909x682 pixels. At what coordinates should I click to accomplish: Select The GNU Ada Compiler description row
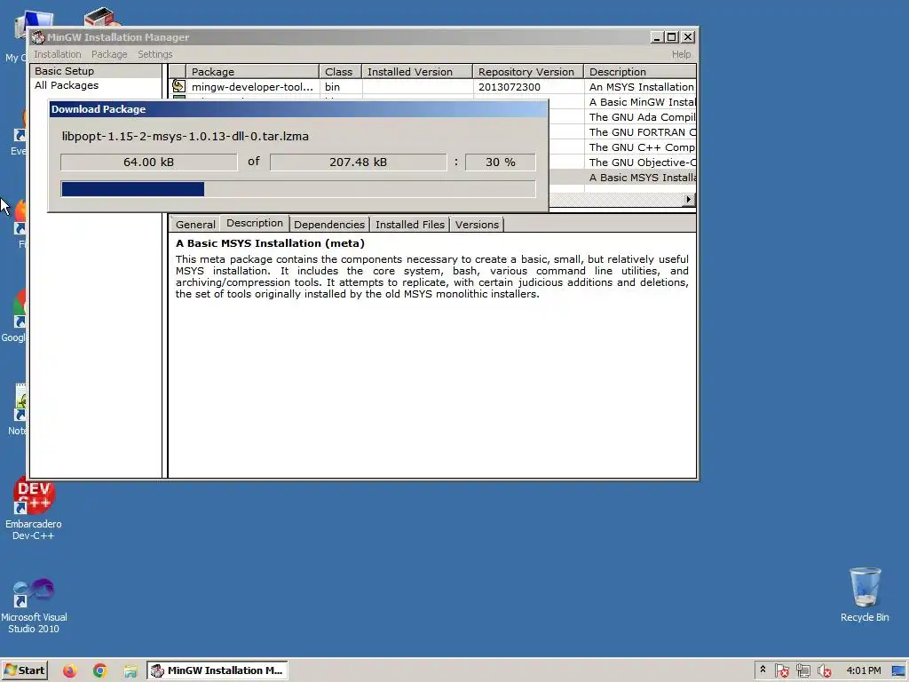tap(641, 117)
